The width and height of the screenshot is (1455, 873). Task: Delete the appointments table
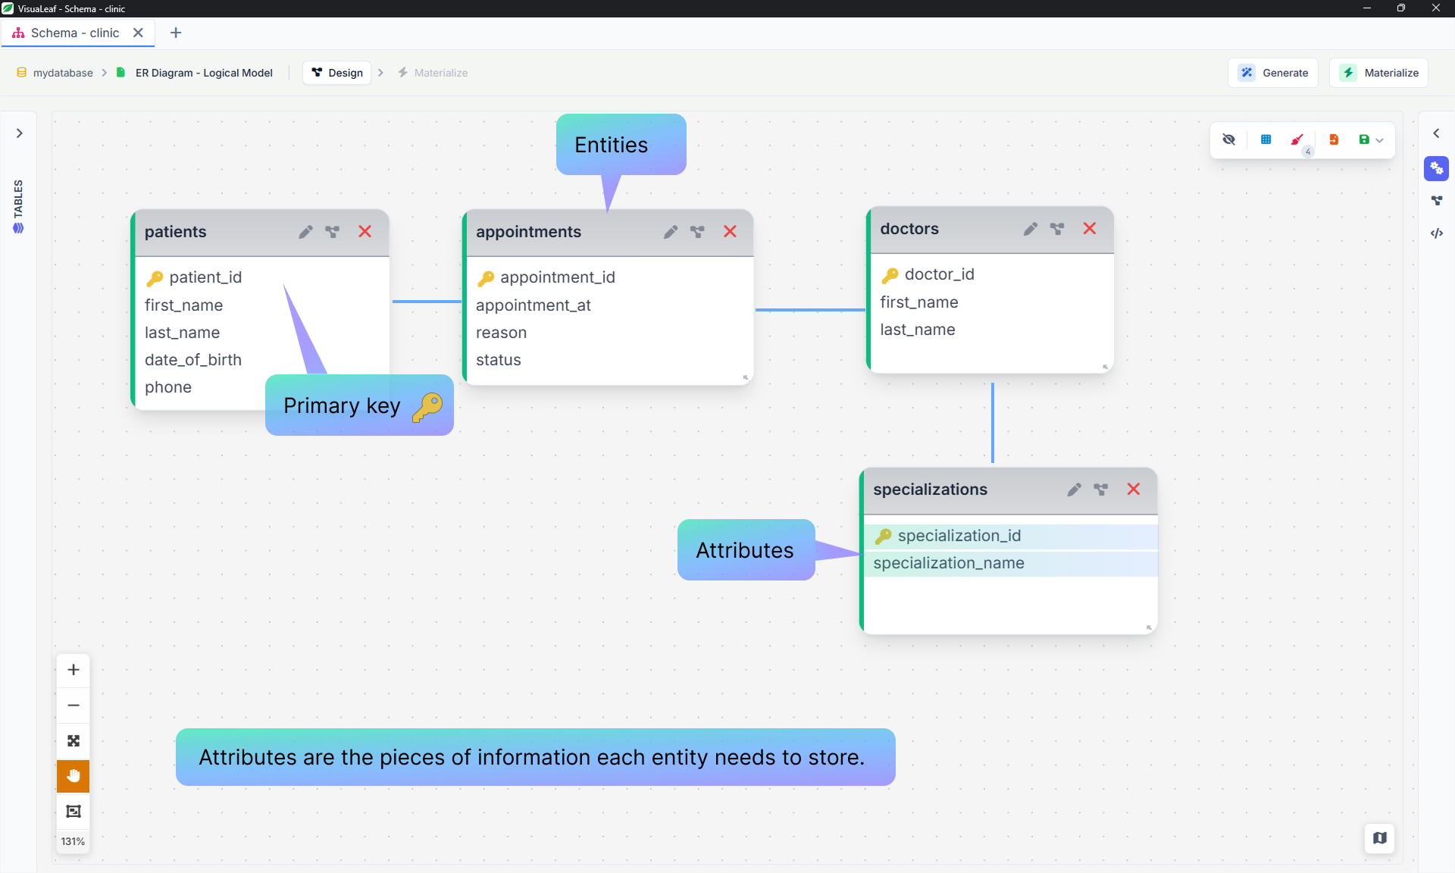[x=730, y=231]
